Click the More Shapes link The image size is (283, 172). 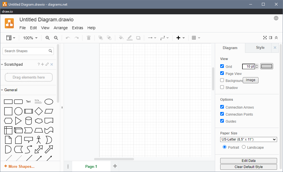(19, 166)
